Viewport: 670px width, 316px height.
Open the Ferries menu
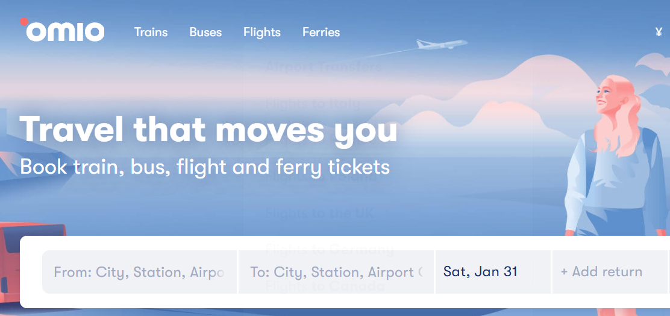[x=321, y=32]
